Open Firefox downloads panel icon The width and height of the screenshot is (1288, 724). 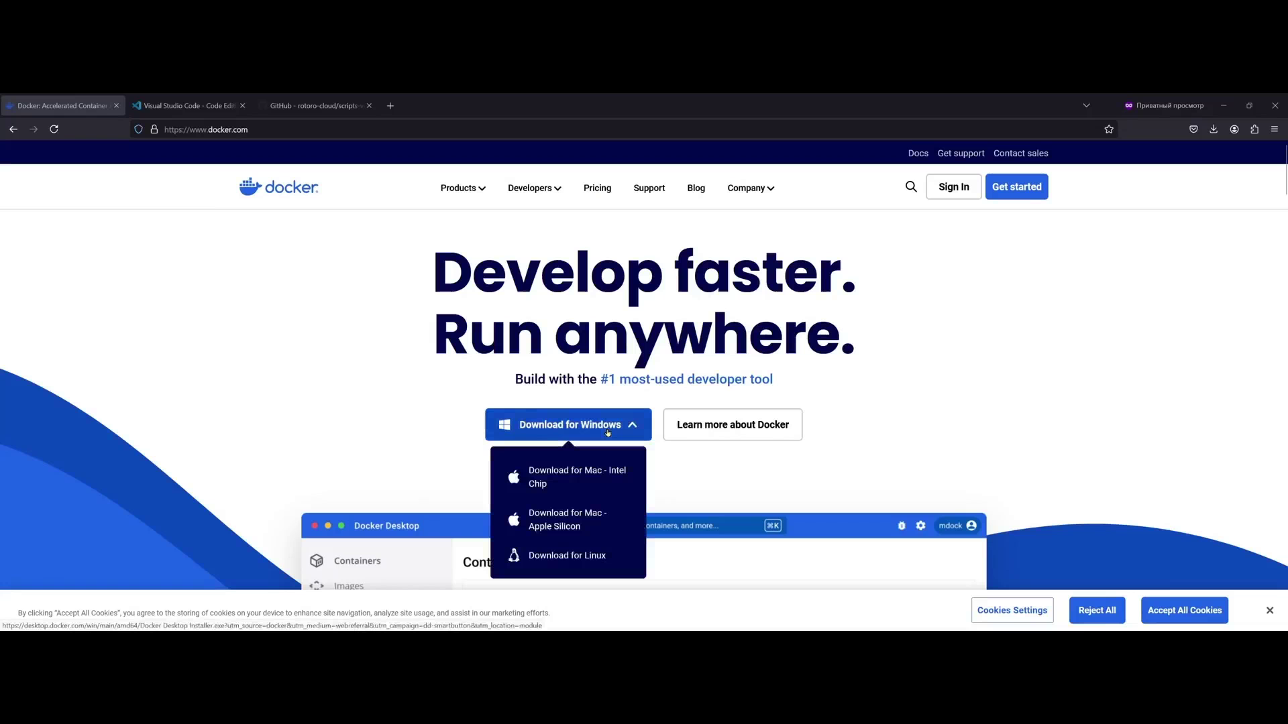[1214, 129]
